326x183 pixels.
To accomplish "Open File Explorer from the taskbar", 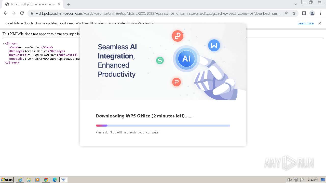I will [x=29, y=180].
